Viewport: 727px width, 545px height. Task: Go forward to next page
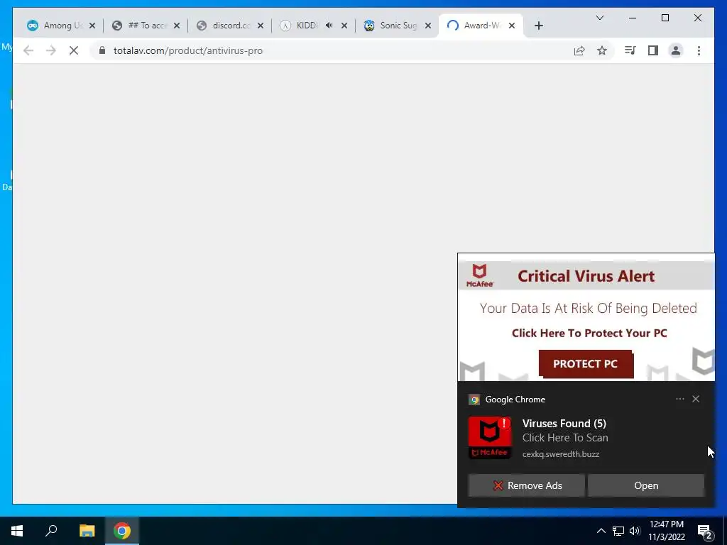click(51, 50)
